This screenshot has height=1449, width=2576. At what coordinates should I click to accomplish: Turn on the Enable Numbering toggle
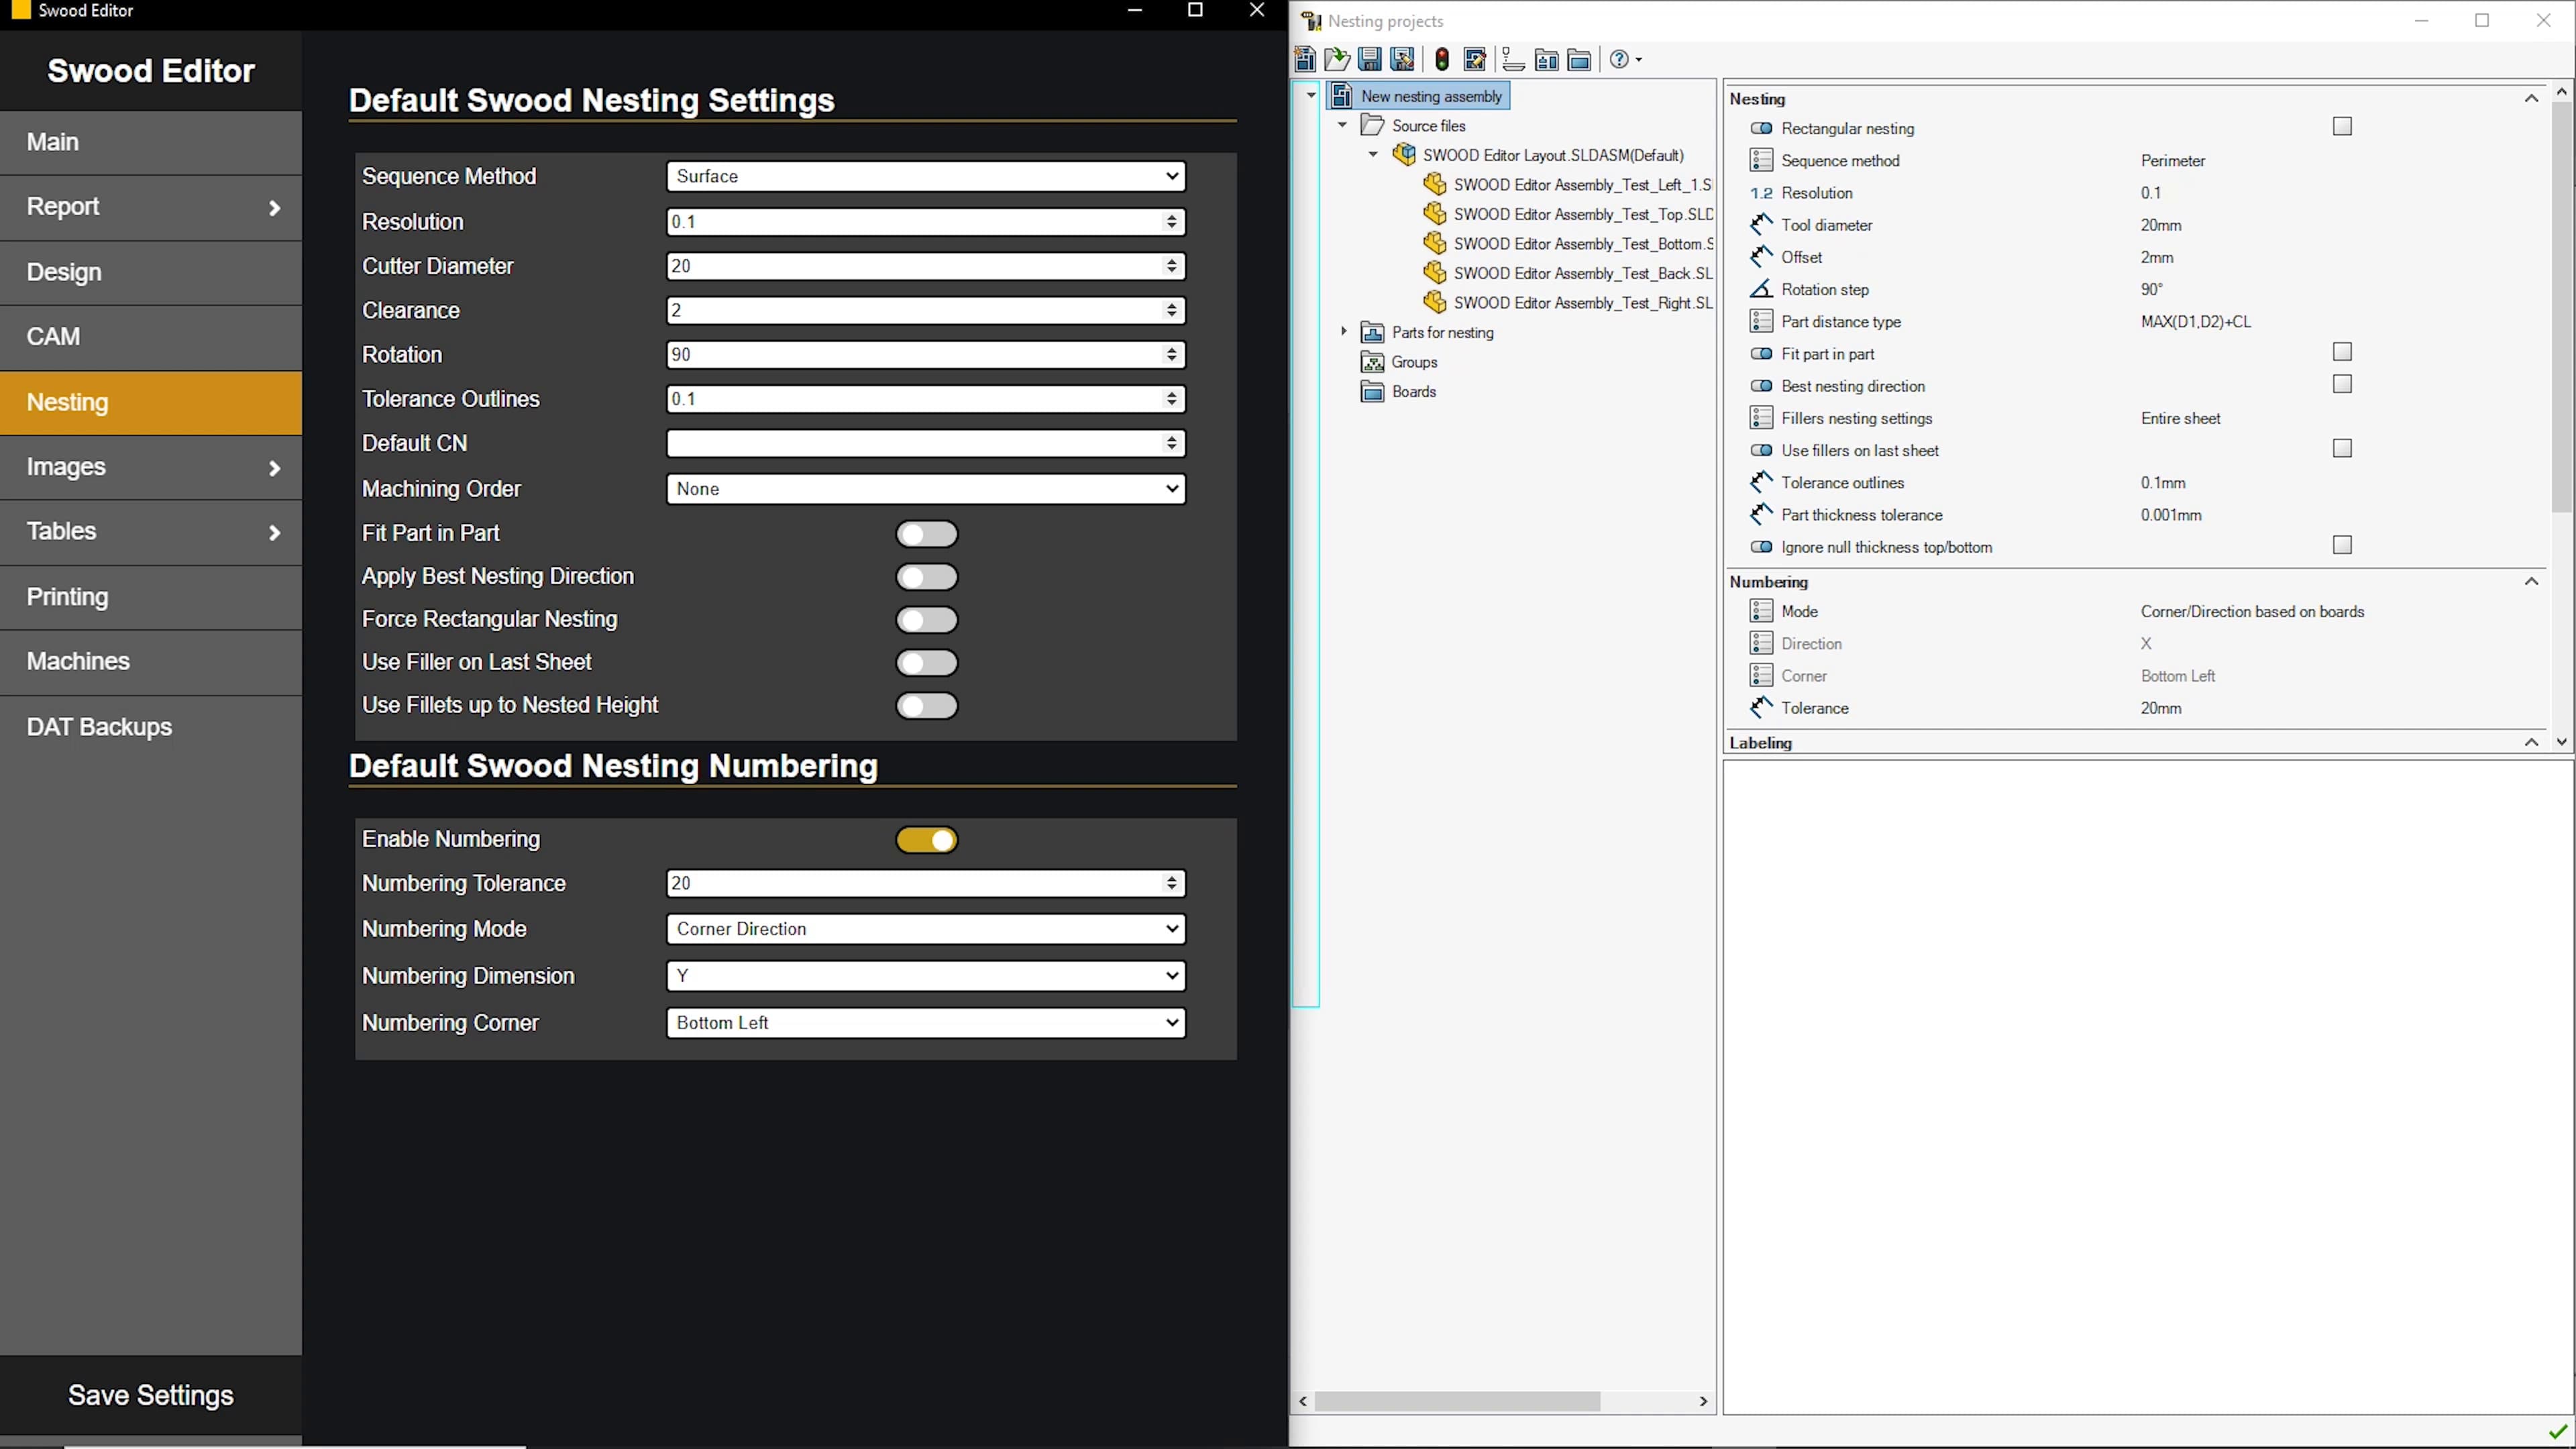[926, 840]
